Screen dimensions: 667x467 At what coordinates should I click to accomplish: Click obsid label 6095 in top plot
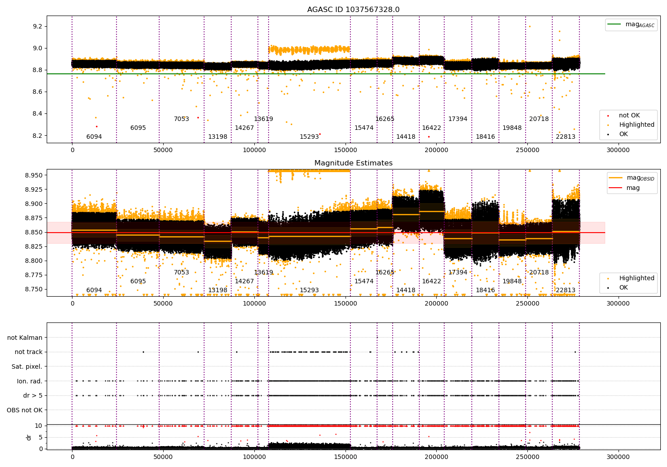pos(138,128)
